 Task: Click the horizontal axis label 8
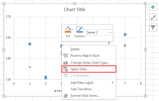(141, 83)
